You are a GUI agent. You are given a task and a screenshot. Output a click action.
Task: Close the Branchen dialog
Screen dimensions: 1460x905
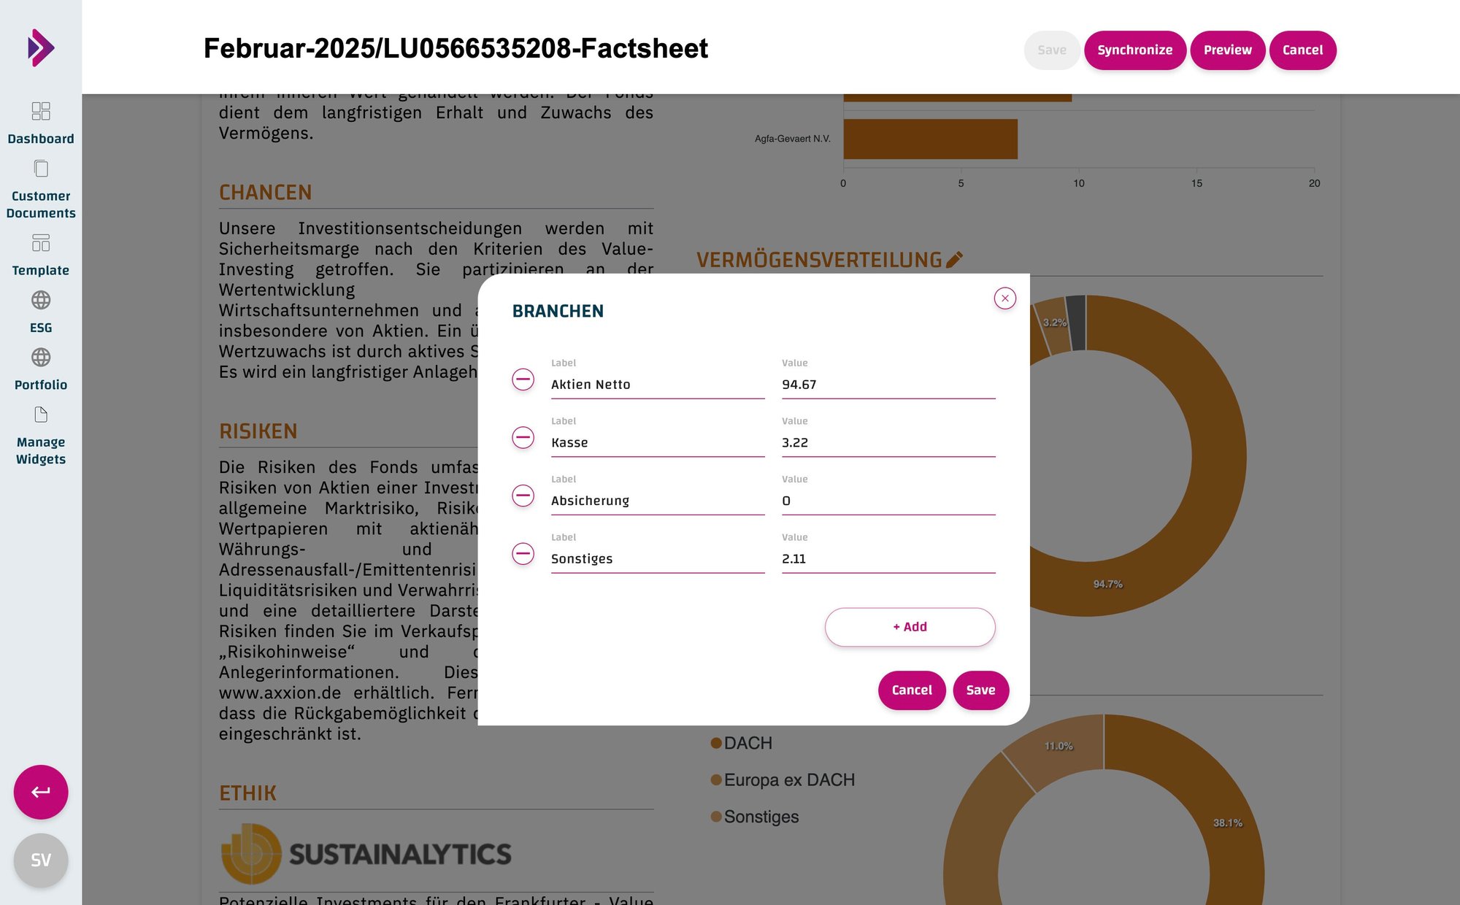1004,299
